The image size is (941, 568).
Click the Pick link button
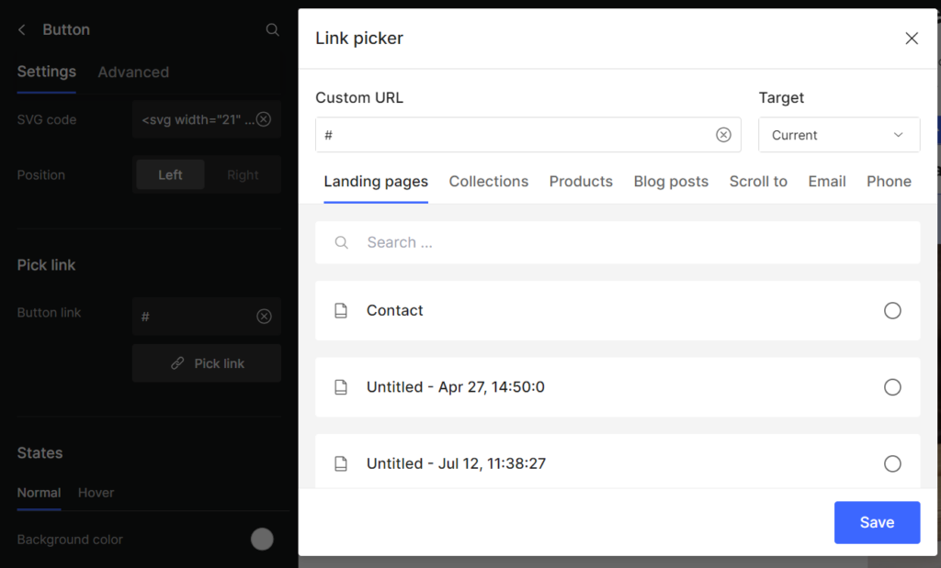pos(207,363)
